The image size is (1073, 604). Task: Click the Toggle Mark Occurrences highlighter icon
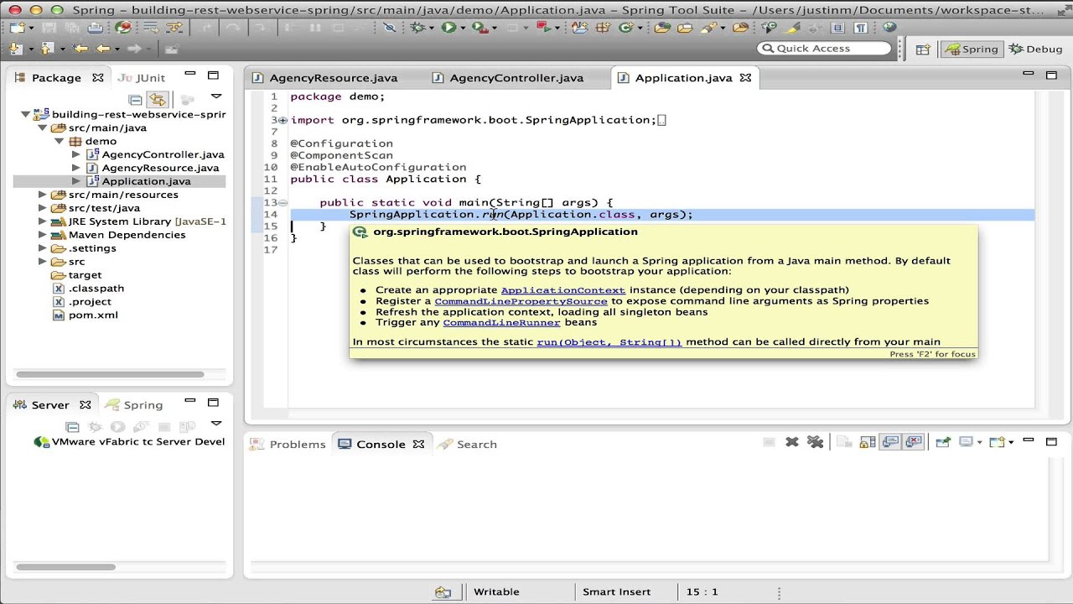pyautogui.click(x=792, y=28)
